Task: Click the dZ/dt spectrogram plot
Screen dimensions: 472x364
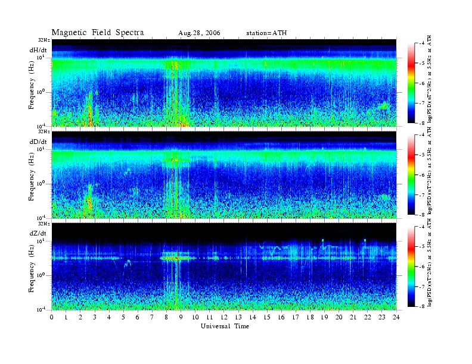Action: 224,266
